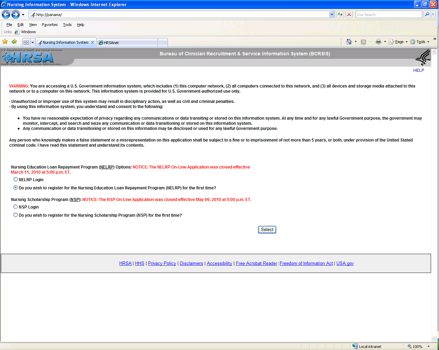439x350 pixels.
Task: Go back with the browser Back arrow
Action: [6, 14]
